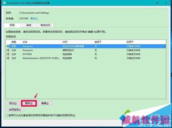
Task: Click the 编辑(E) button
Action: [x=45, y=103]
